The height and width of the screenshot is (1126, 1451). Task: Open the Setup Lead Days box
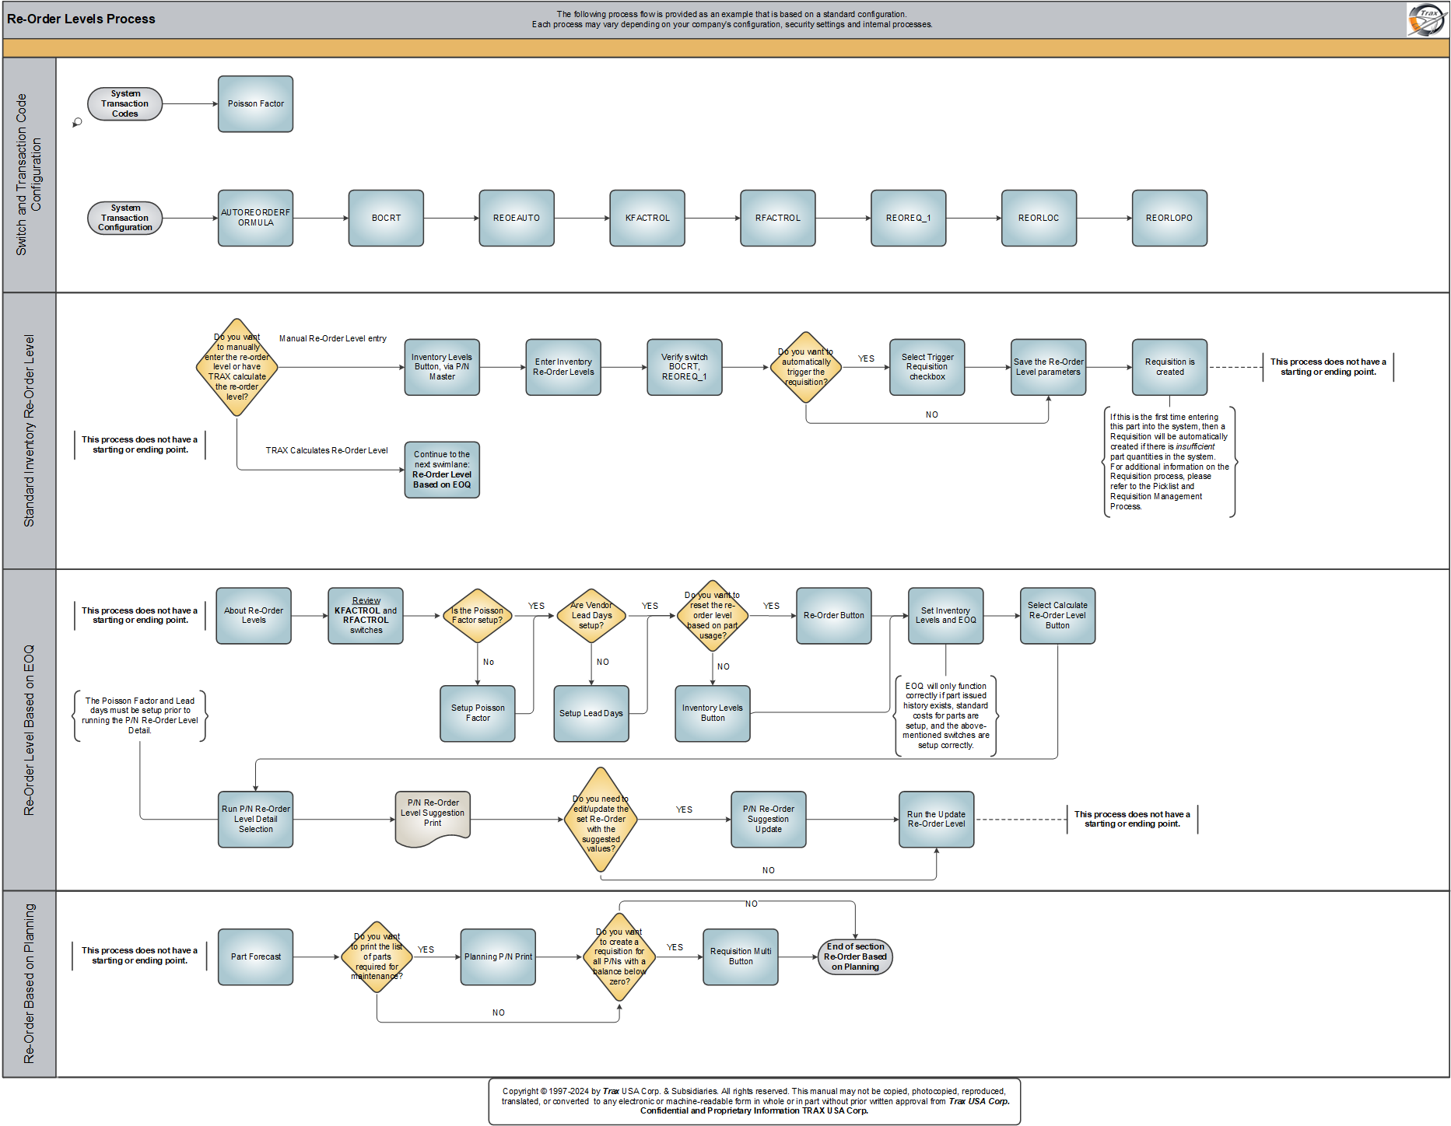pos(591,714)
